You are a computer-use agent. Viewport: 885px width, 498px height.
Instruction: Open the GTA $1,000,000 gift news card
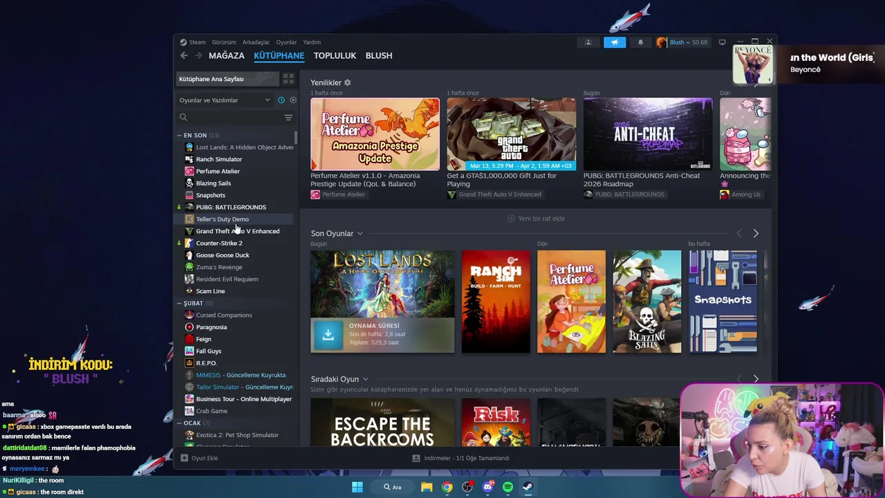coord(512,134)
